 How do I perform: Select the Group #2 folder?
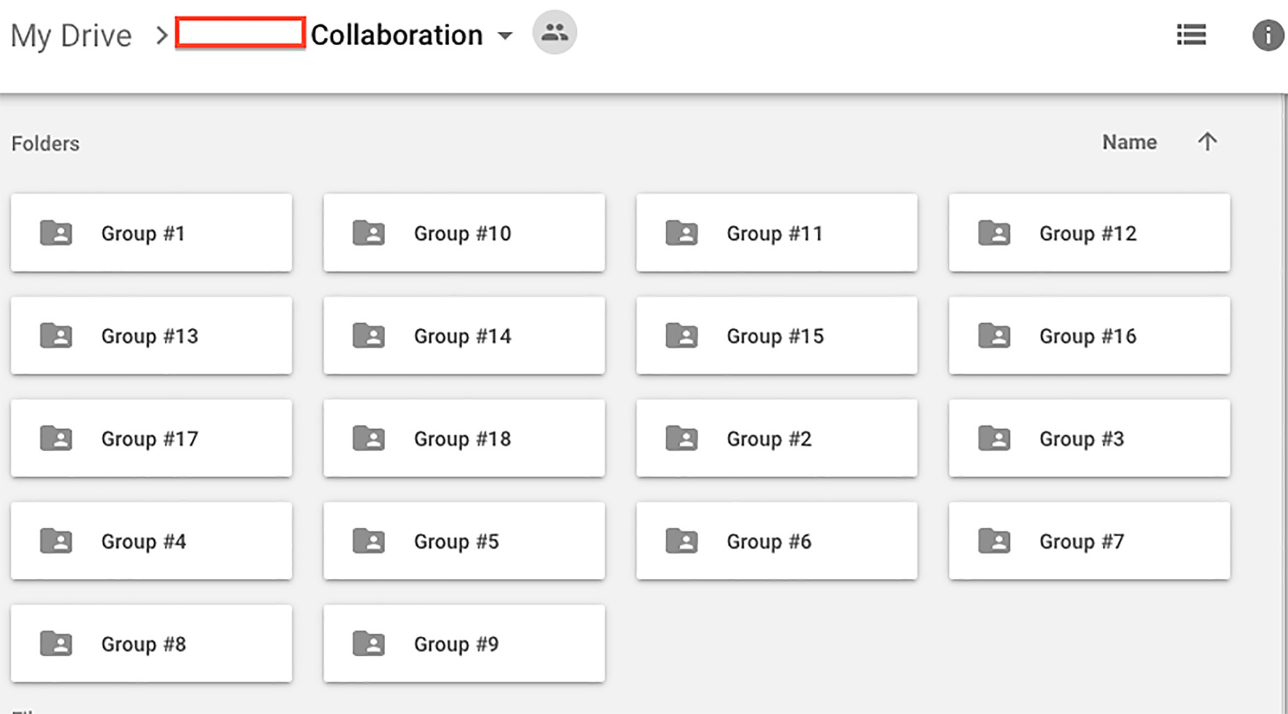[x=776, y=439]
